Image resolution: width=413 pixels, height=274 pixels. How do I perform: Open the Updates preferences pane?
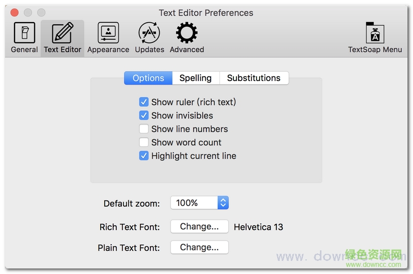pyautogui.click(x=149, y=37)
